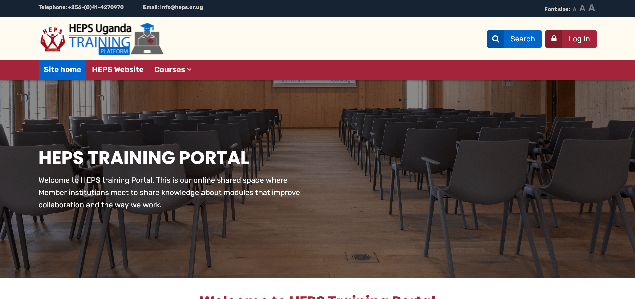
Task: Click the info@heps.or.ug email address
Action: (181, 7)
